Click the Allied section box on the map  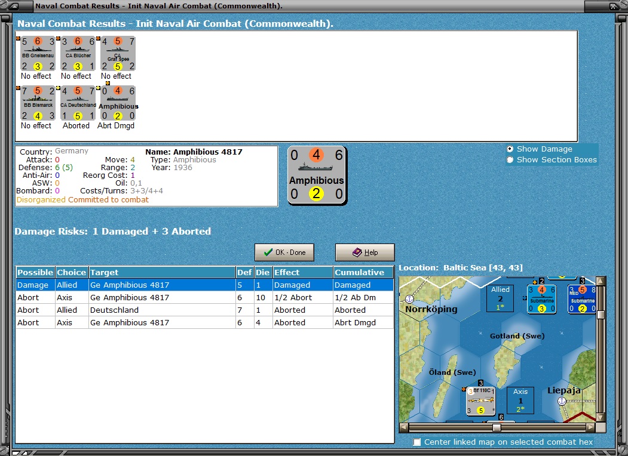(x=500, y=298)
